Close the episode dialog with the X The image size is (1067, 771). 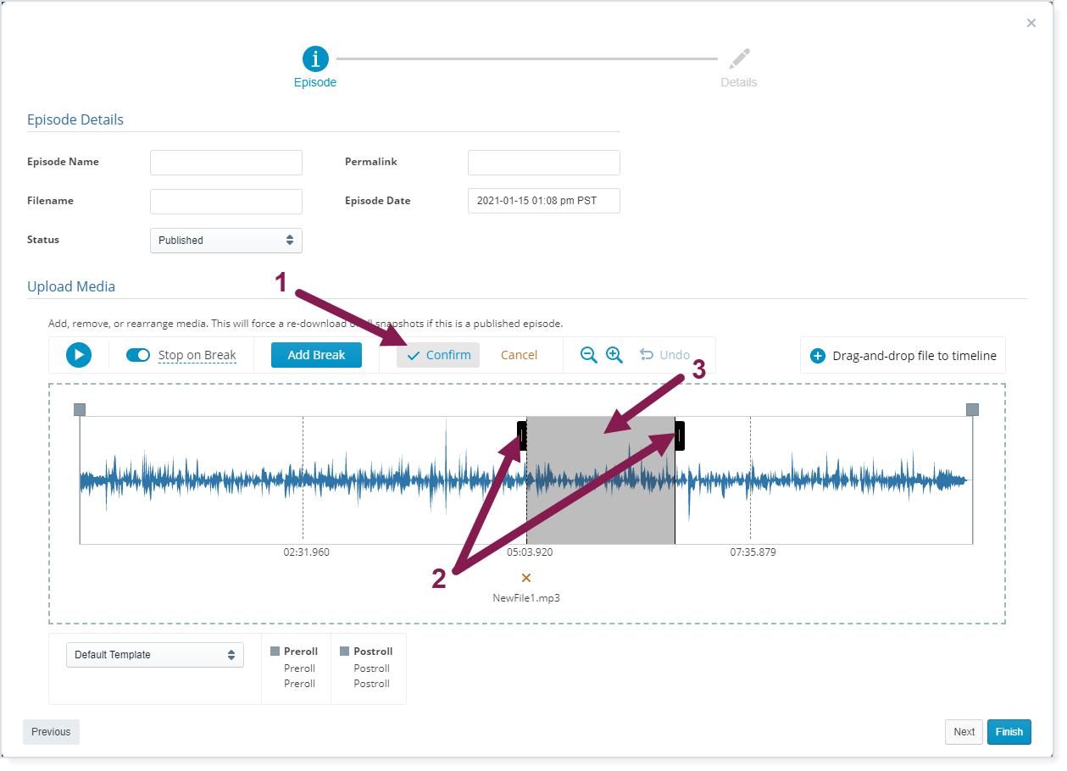[1031, 23]
